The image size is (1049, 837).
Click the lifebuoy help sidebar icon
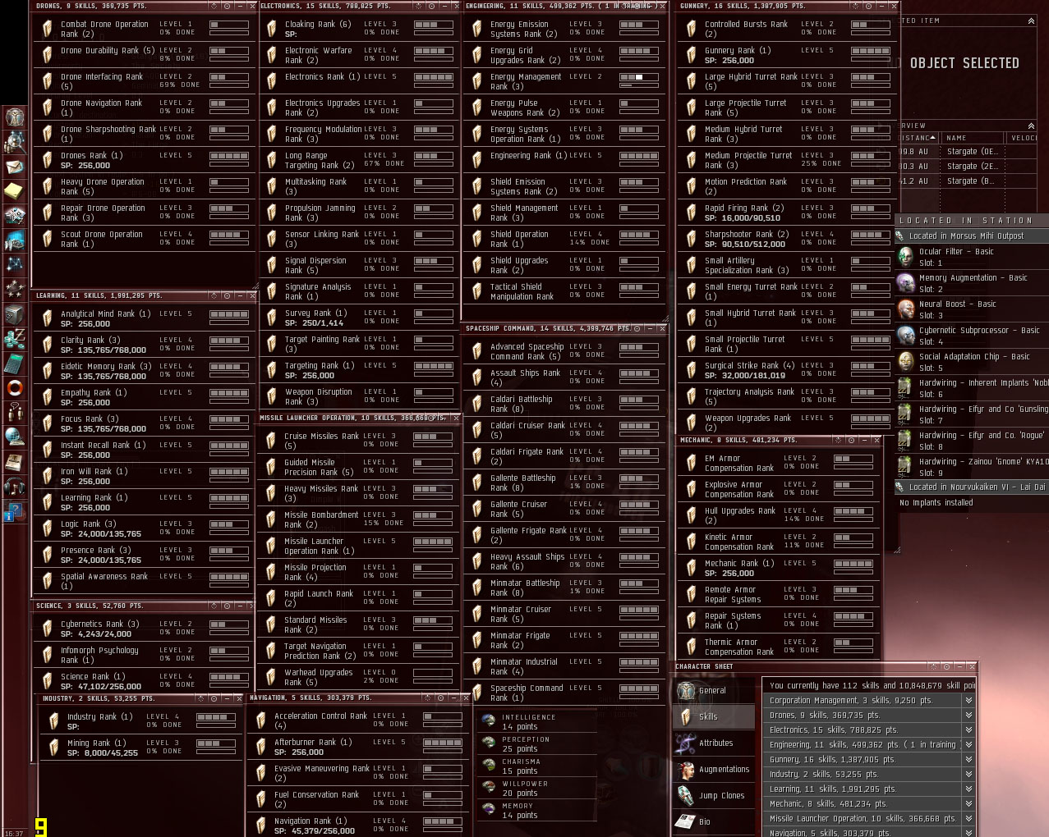click(15, 387)
